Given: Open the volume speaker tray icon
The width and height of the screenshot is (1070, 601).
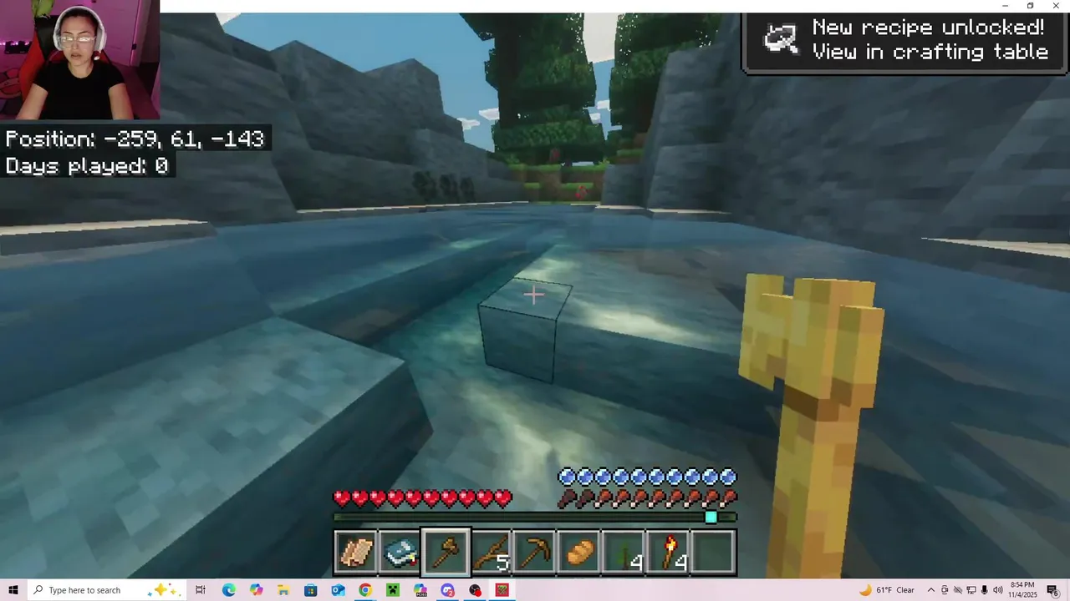Looking at the screenshot, I should (998, 590).
